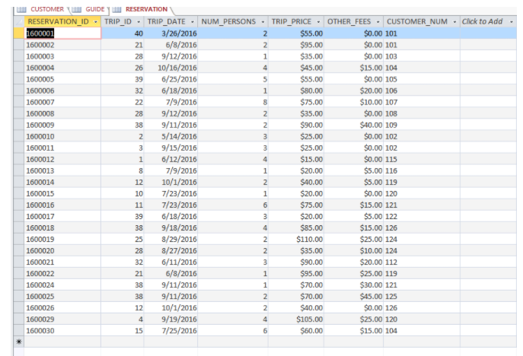Click the GUIDE tab's table icon
Viewport: 523px width, 356px height.
click(76, 9)
